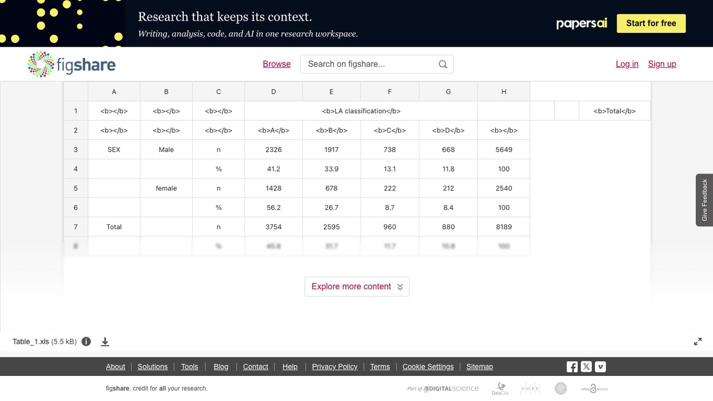Expand the Explore more content button
The height and width of the screenshot is (401, 713).
click(x=357, y=286)
